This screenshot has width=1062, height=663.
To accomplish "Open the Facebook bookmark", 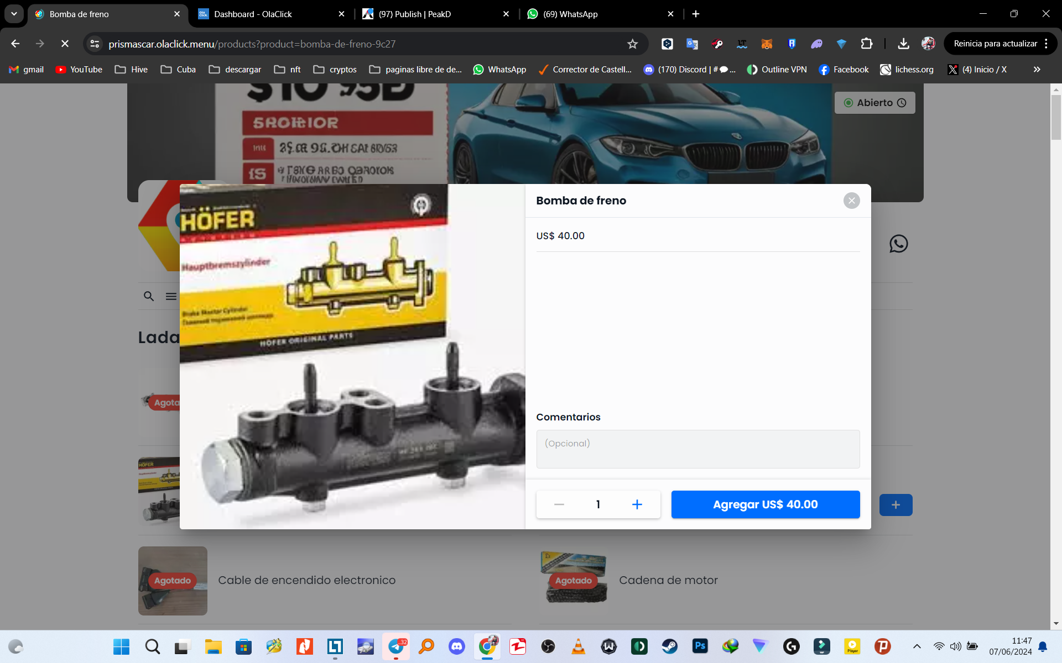I will click(844, 70).
